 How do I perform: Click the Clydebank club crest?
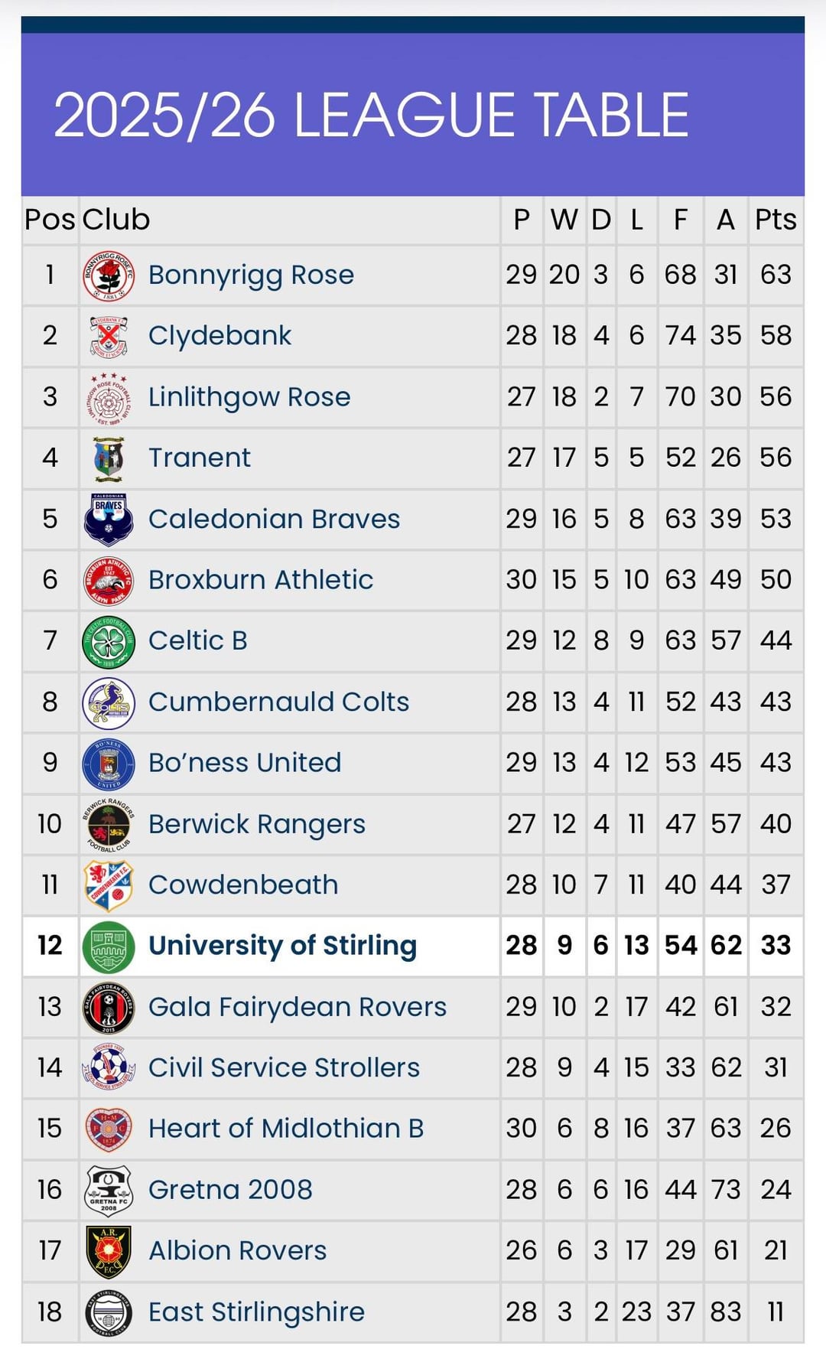109,336
